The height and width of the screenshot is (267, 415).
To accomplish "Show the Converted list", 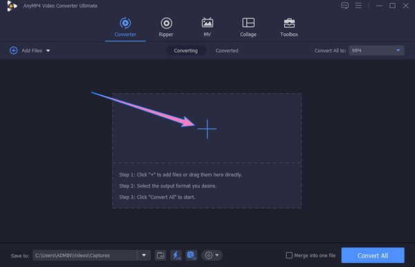I will click(x=227, y=50).
